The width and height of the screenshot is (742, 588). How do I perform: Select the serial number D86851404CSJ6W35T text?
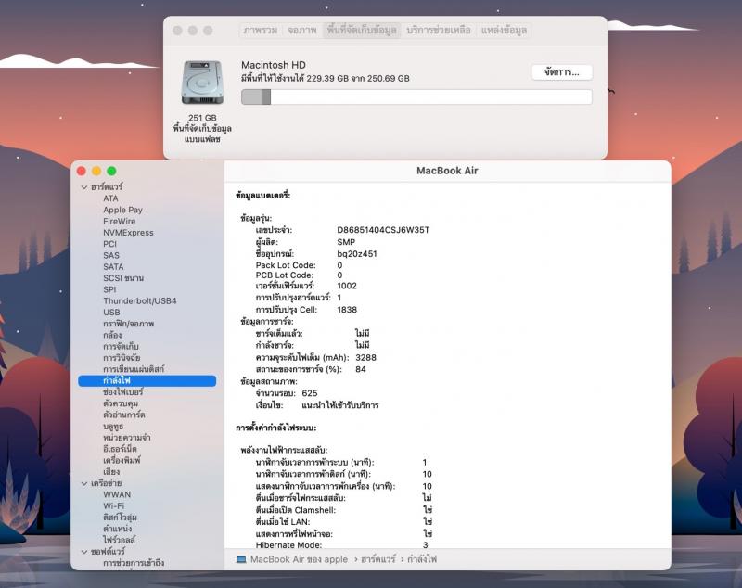(x=383, y=229)
